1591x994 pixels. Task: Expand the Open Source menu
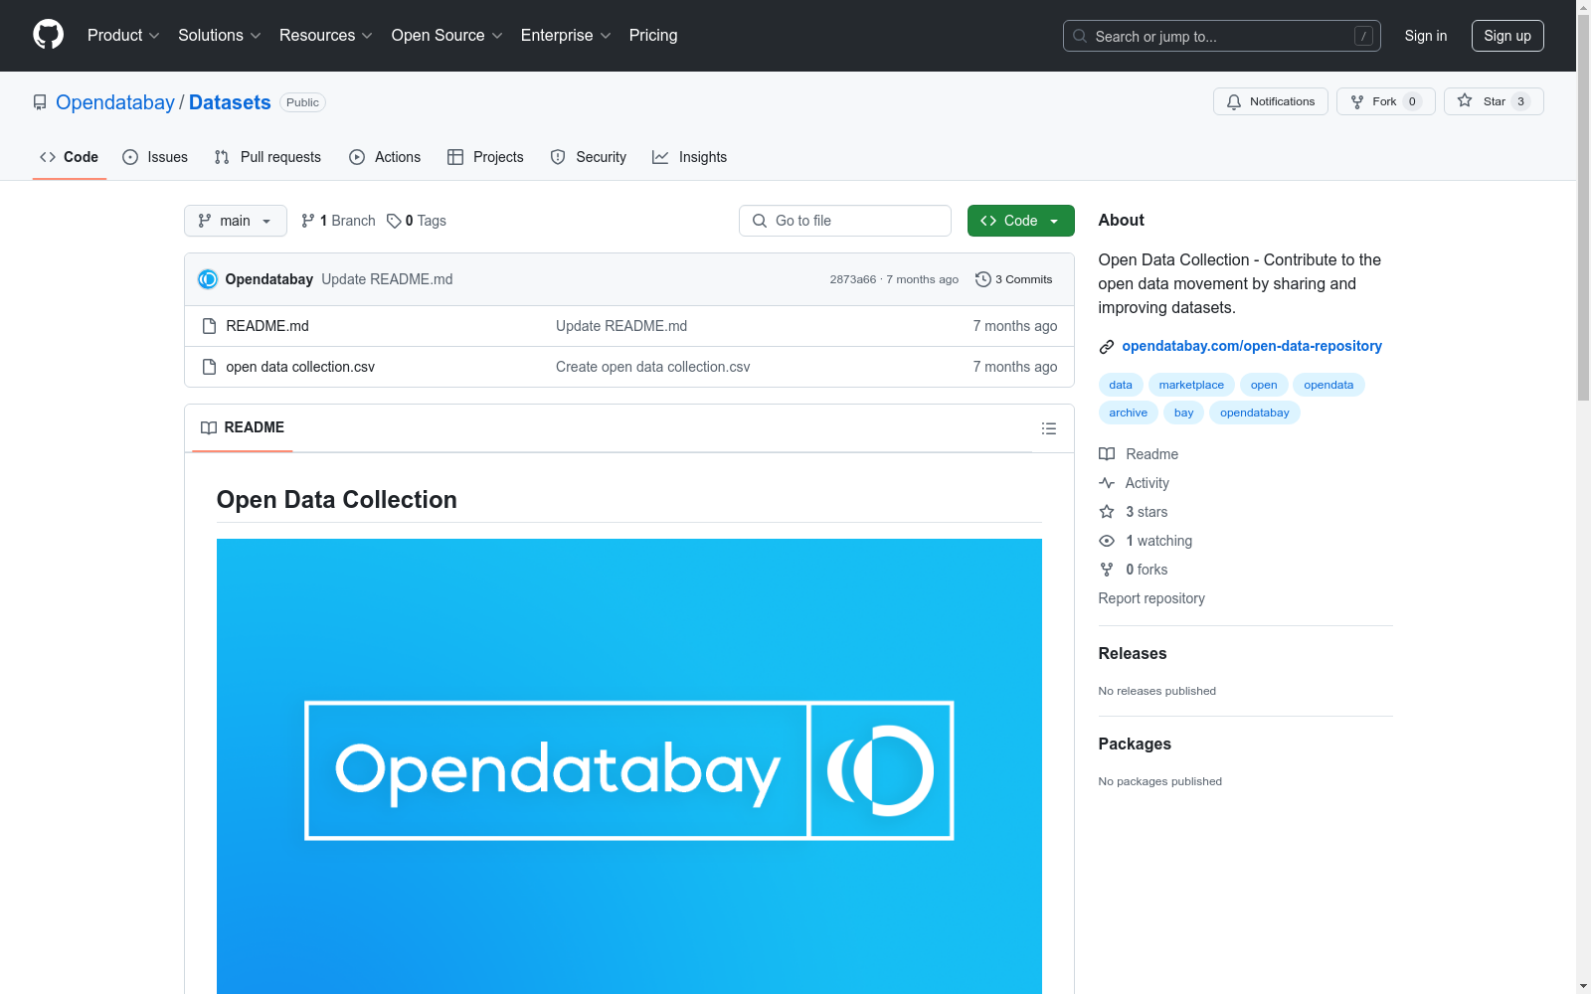pyautogui.click(x=447, y=36)
